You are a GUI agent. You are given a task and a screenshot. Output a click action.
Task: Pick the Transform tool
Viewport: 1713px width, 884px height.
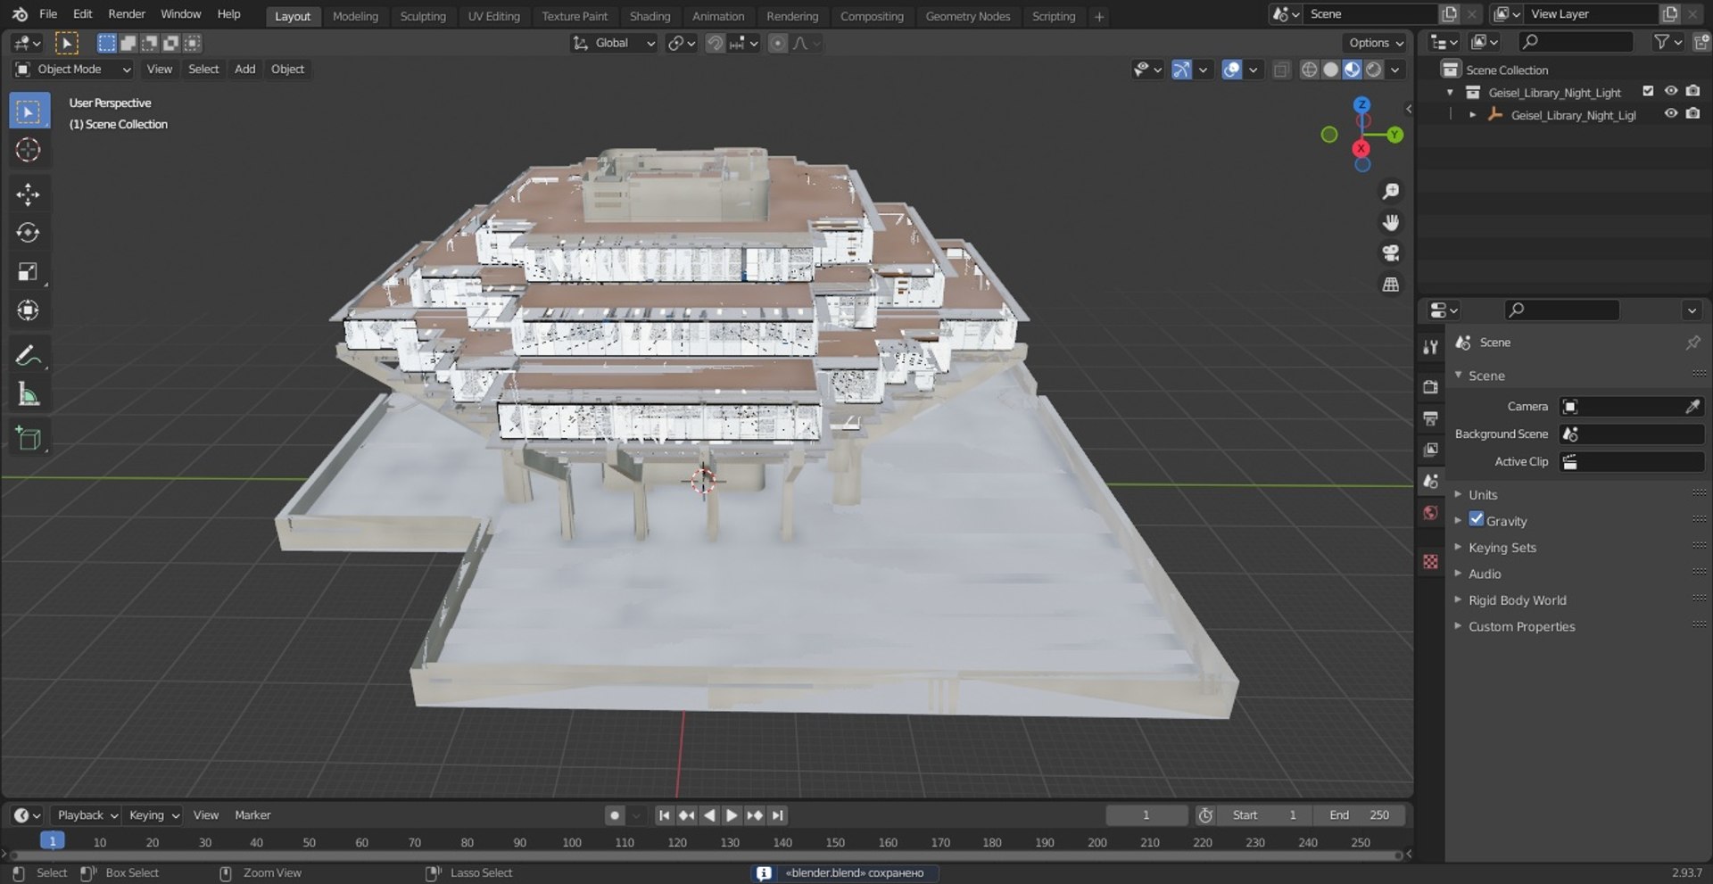pos(29,310)
